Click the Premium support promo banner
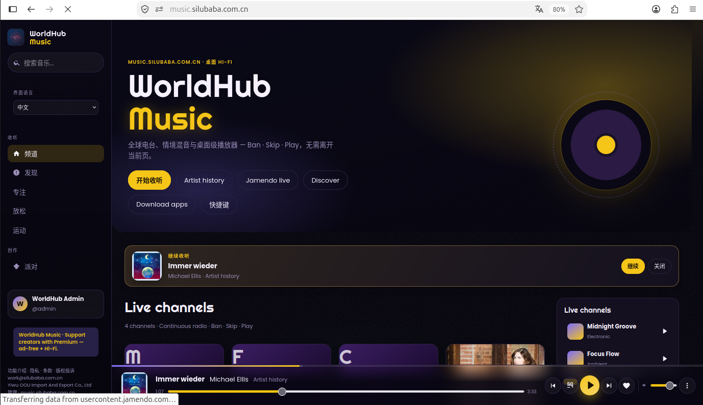This screenshot has width=703, height=405. (x=56, y=342)
